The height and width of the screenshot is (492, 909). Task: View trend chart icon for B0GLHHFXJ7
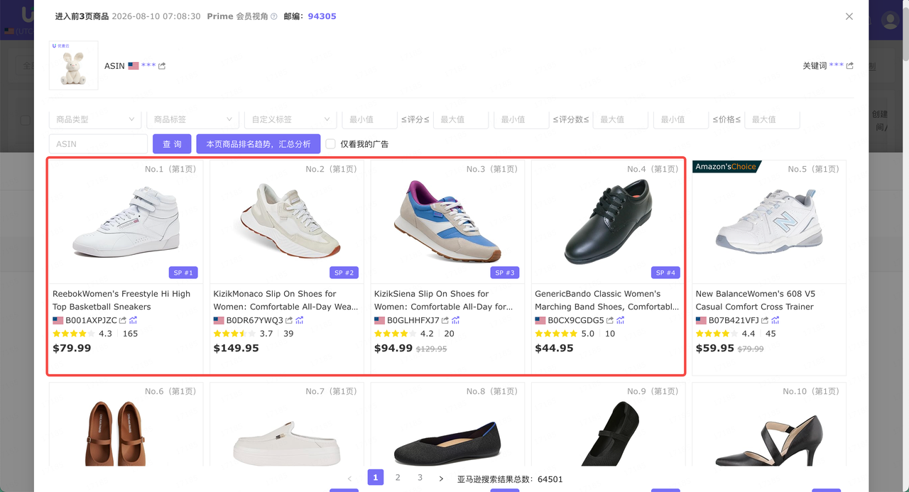tap(456, 320)
